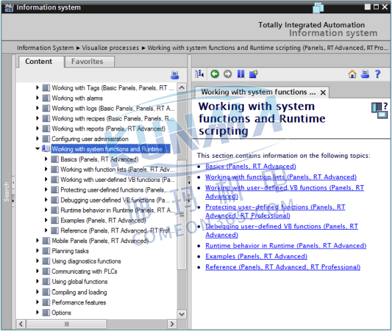The image size is (392, 331).
Task: Open Examples (Panels, RT Advanced) link
Action: point(256,256)
